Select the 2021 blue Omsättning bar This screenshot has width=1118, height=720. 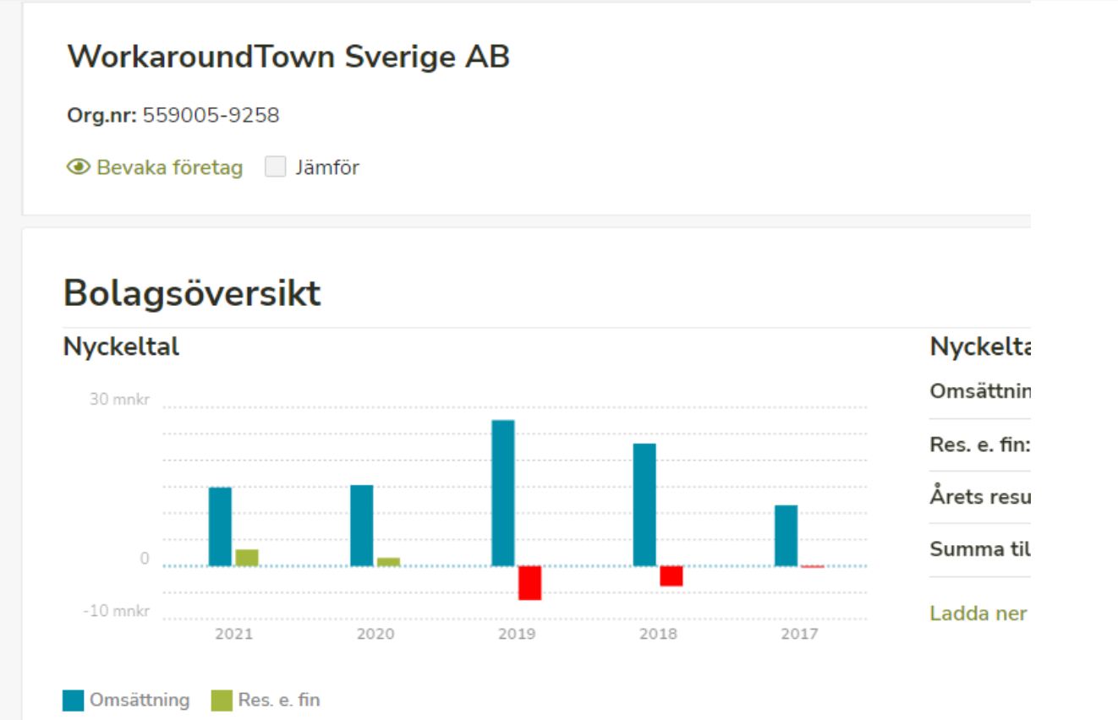[x=220, y=526]
